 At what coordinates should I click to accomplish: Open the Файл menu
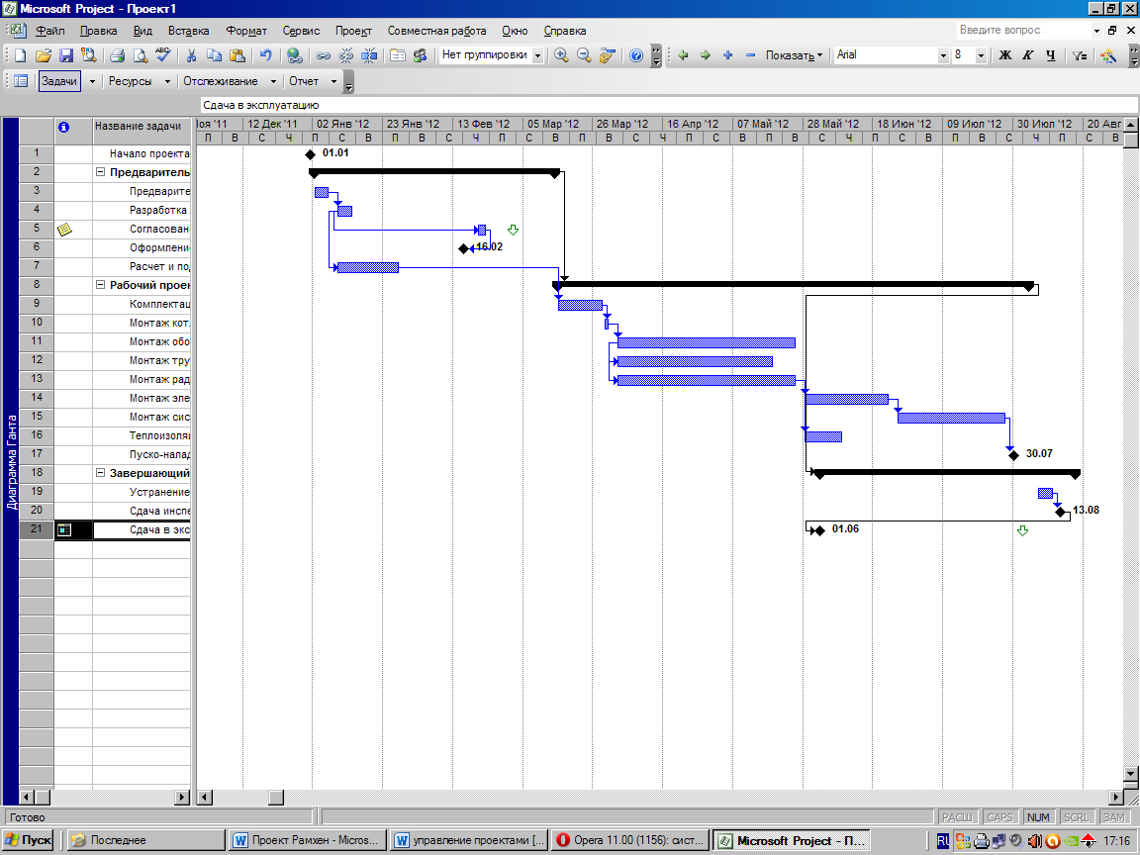(50, 31)
